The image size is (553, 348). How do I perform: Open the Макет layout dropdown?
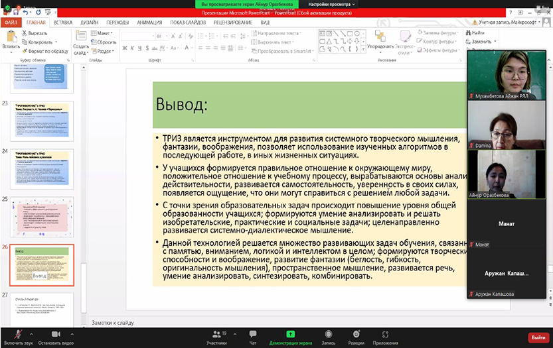point(103,32)
